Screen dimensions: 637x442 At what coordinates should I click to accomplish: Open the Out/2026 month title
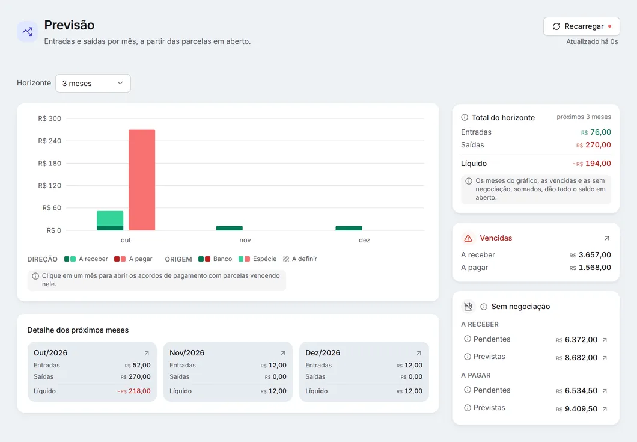(50, 353)
